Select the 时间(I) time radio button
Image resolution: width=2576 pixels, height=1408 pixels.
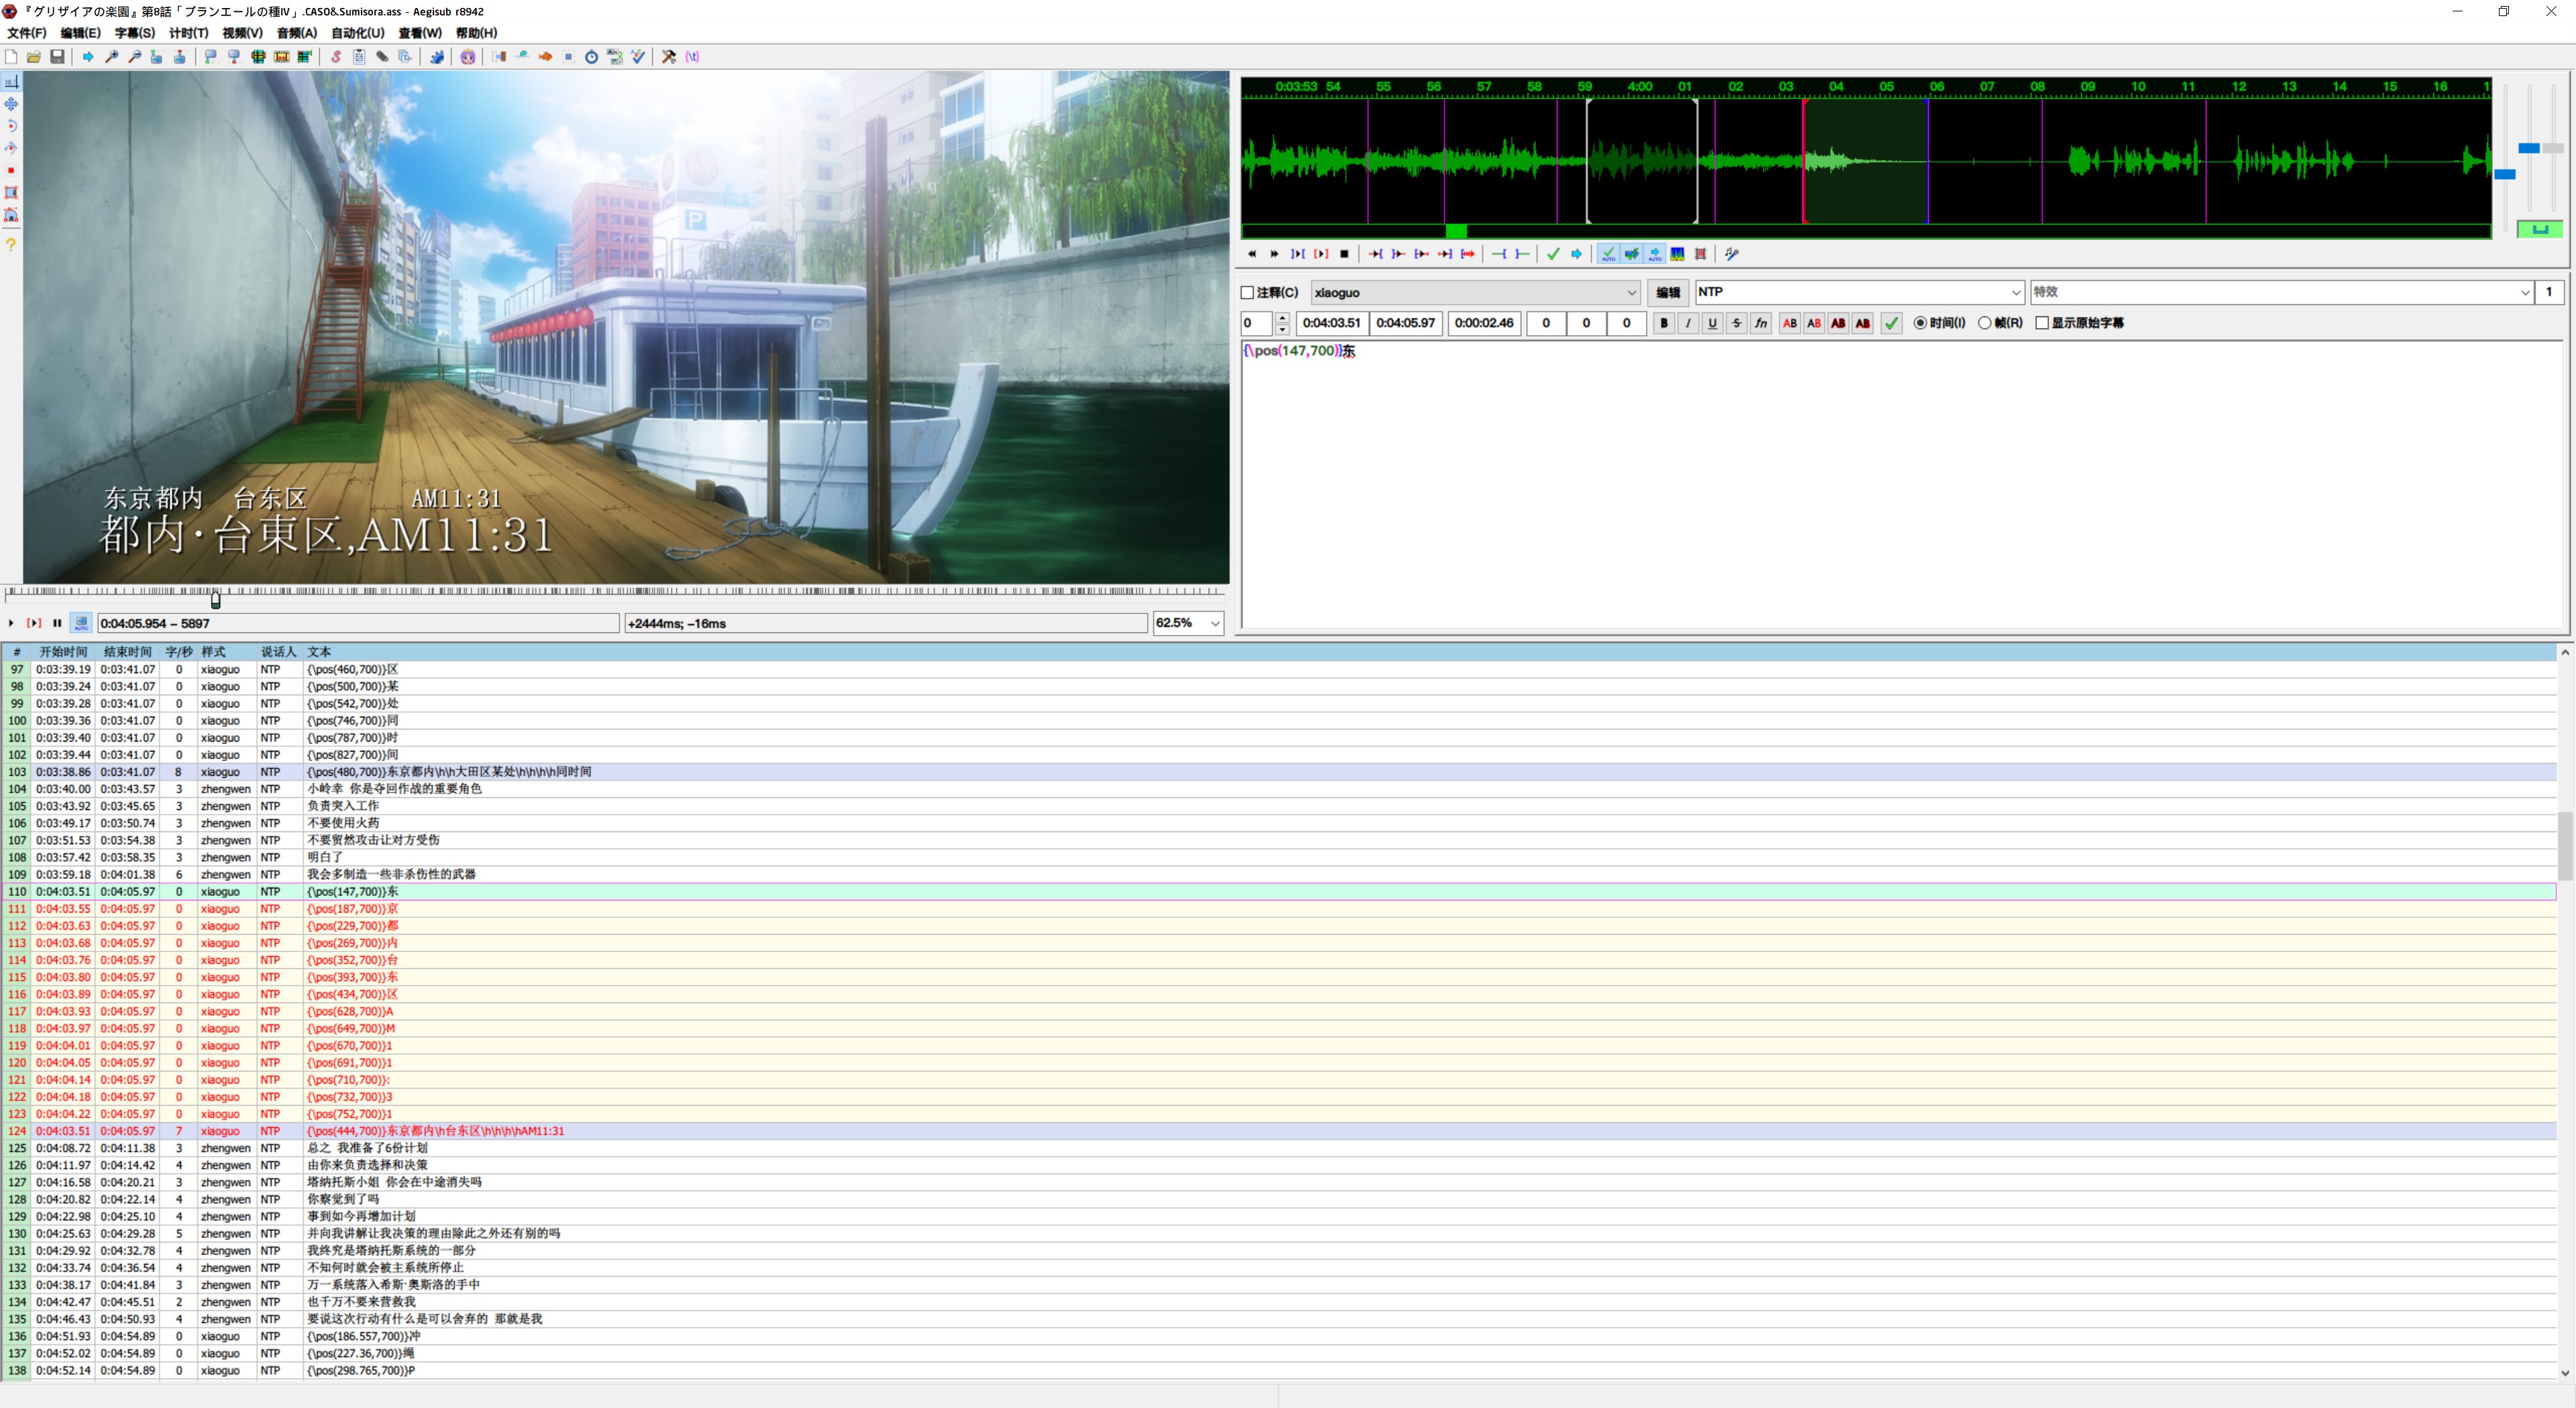pyautogui.click(x=1920, y=322)
